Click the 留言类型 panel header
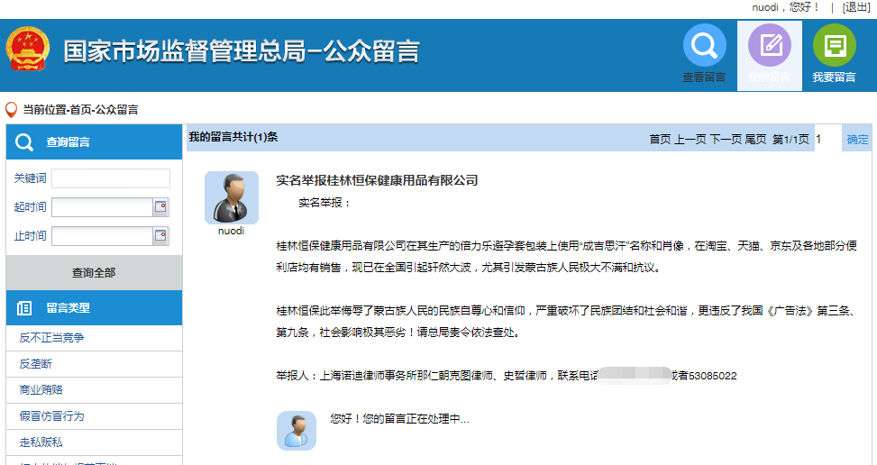Image resolution: width=877 pixels, height=465 pixels. [x=94, y=308]
